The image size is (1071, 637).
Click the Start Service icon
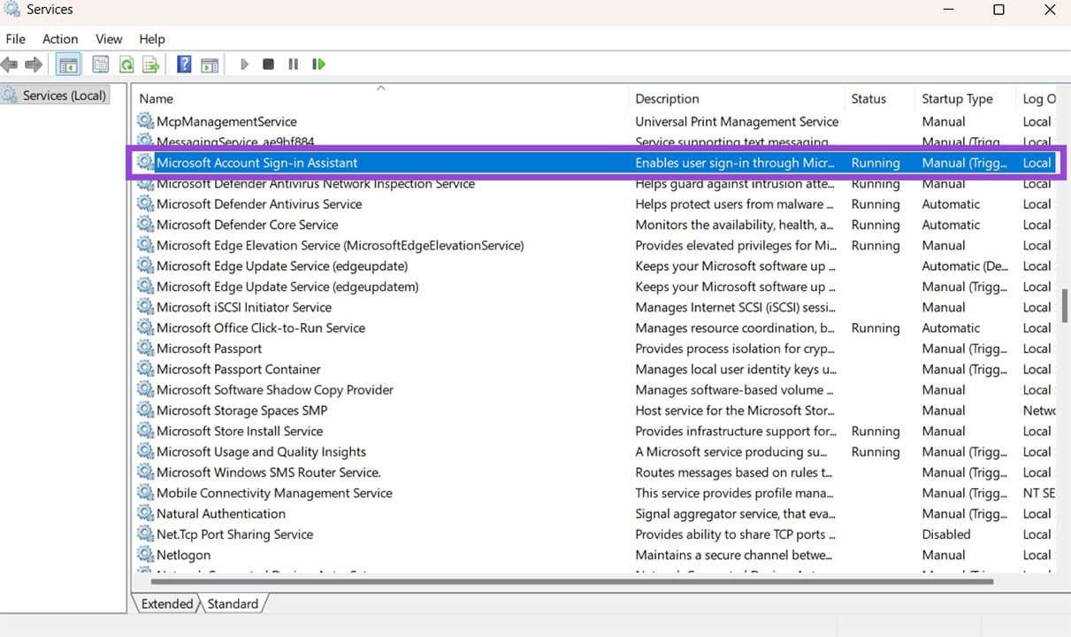tap(244, 64)
